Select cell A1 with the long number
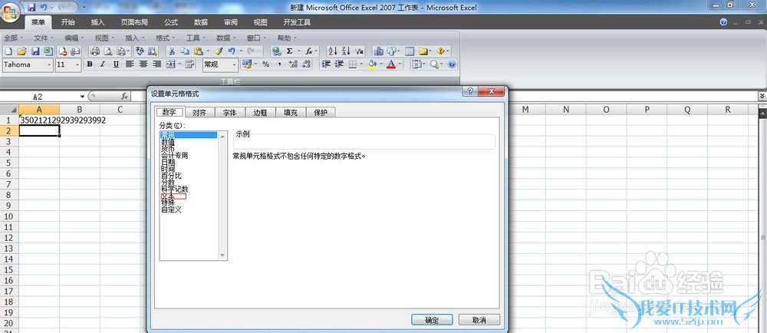Image resolution: width=767 pixels, height=333 pixels. [39, 120]
